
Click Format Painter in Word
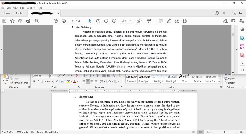(19, 83)
